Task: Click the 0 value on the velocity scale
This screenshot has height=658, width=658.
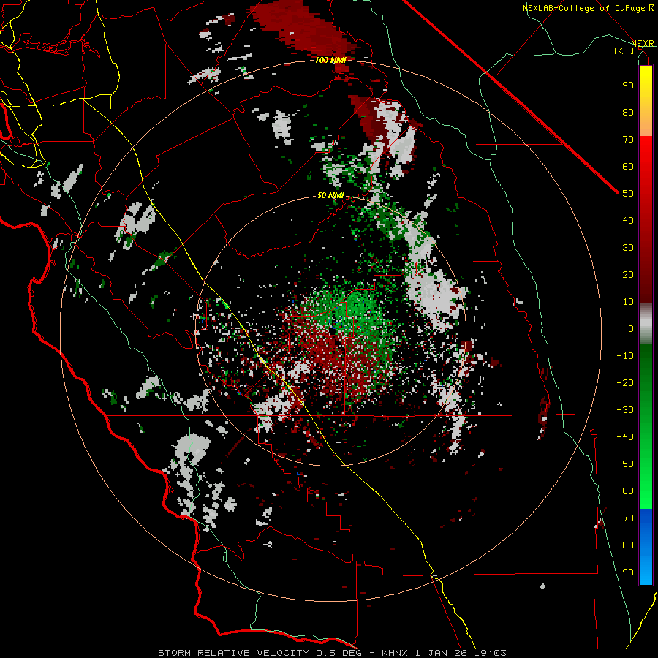Action: point(631,328)
